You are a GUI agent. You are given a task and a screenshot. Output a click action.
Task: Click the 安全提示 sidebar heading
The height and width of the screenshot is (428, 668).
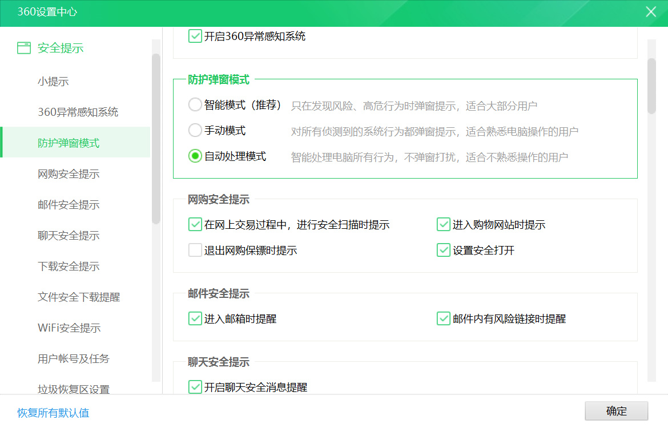click(61, 48)
